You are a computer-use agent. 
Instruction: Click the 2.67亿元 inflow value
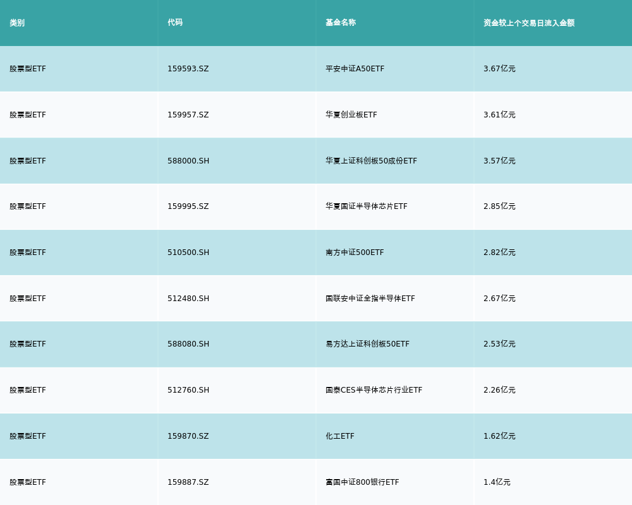pos(499,299)
